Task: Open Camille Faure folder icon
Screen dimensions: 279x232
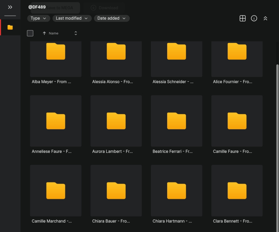Action: click(237, 121)
